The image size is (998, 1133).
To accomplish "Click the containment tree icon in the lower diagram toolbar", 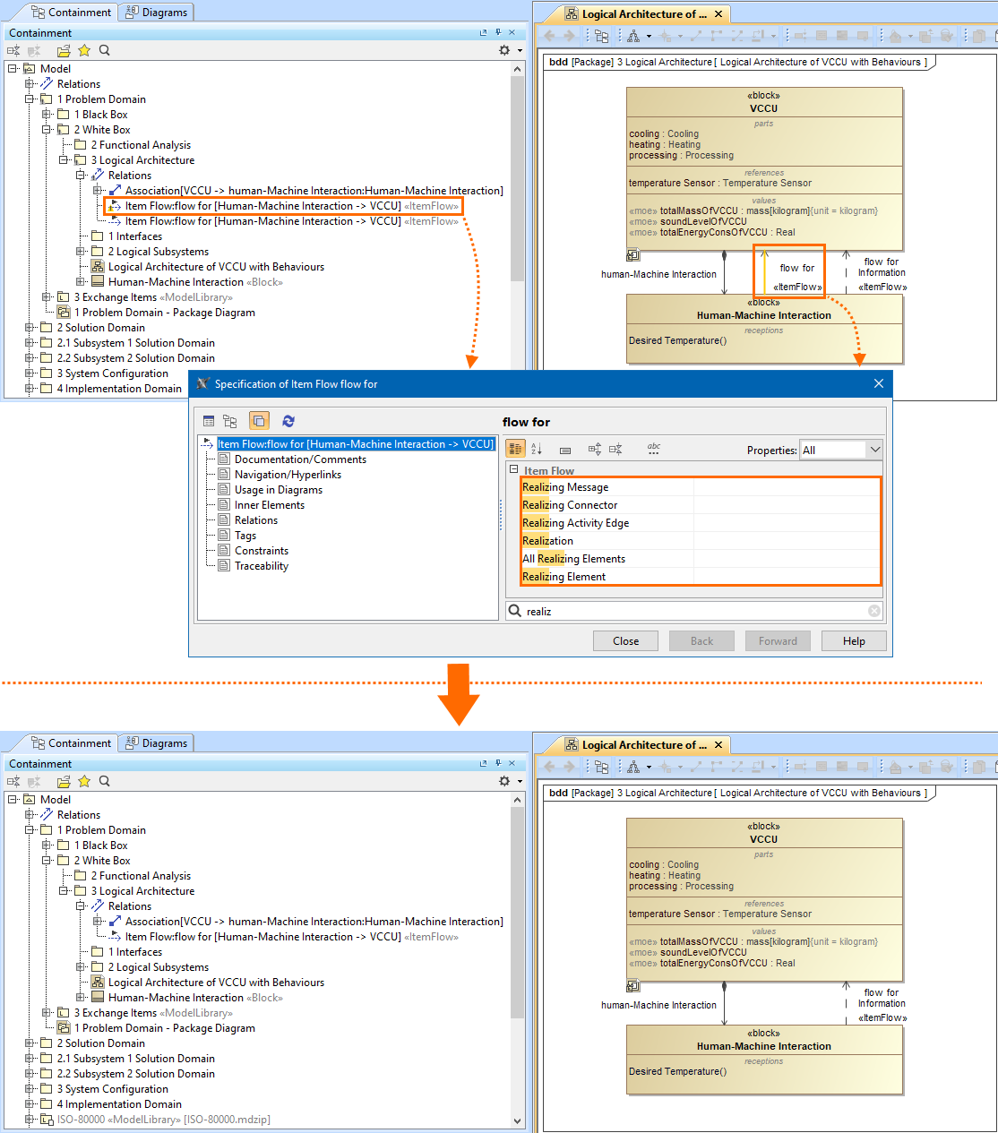I will (602, 768).
